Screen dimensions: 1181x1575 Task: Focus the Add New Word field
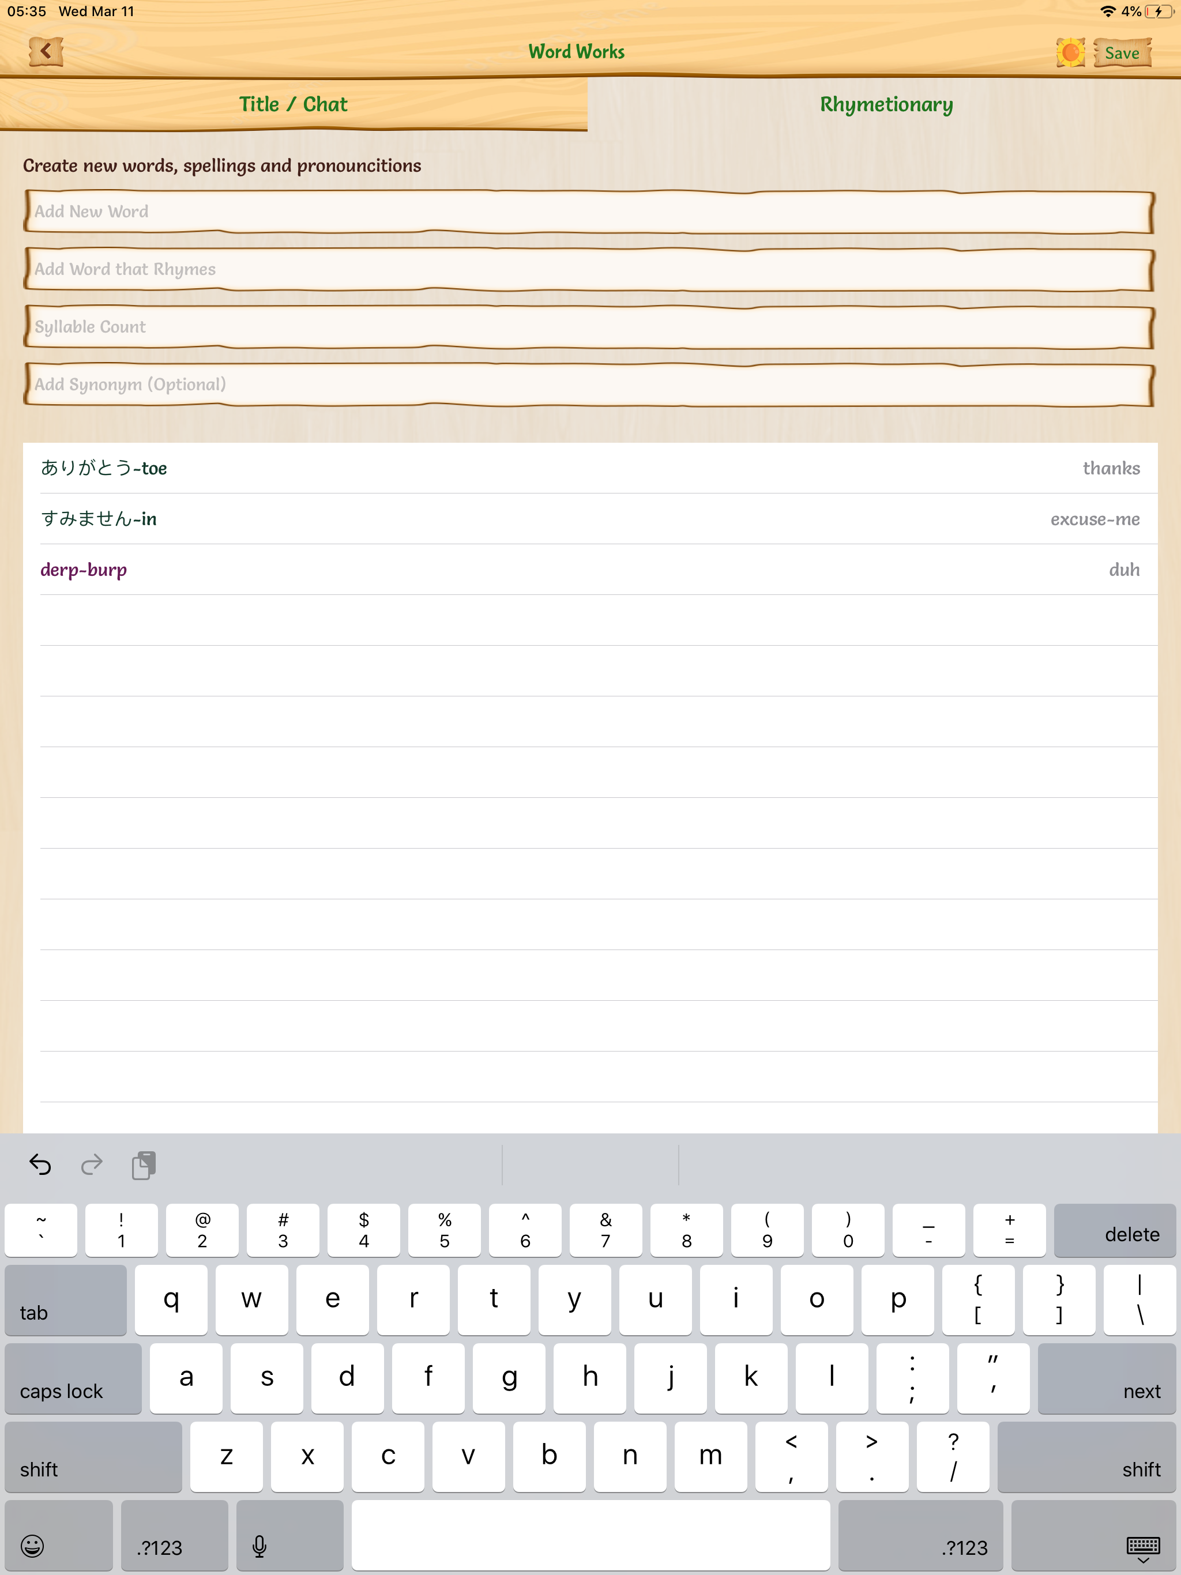tap(589, 212)
